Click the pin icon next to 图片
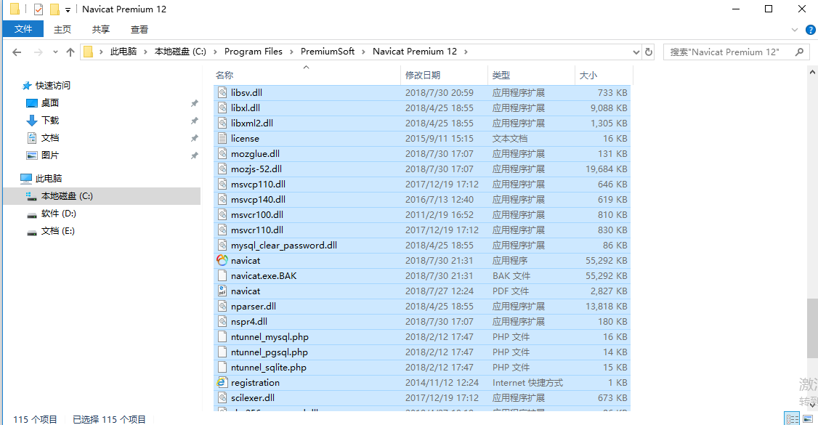Screen dimensions: 818x425 (194, 155)
